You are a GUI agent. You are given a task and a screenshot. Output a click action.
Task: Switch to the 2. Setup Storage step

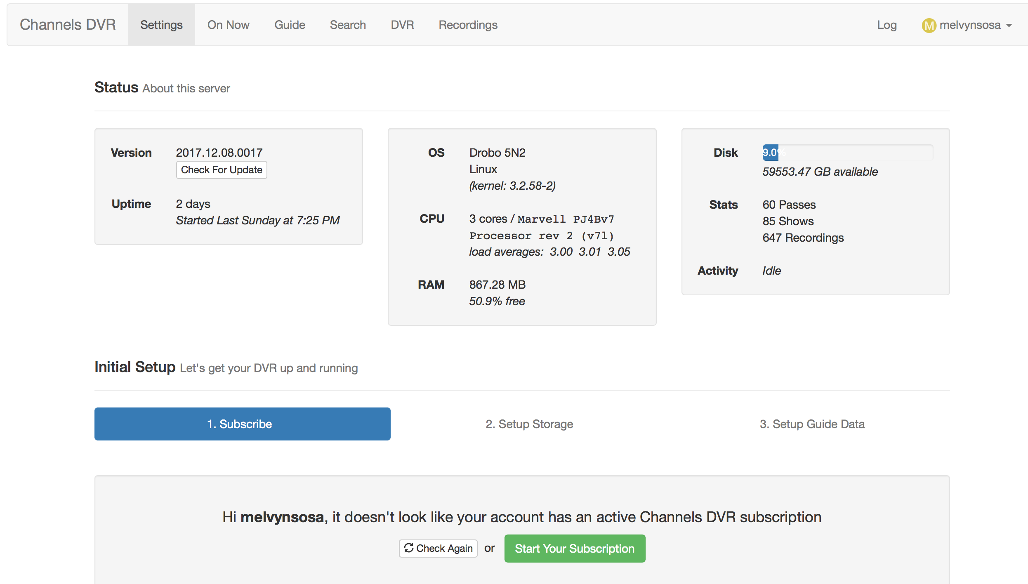(529, 424)
